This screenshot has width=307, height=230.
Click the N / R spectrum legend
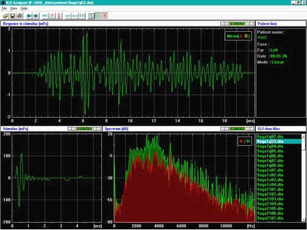[x=245, y=141]
